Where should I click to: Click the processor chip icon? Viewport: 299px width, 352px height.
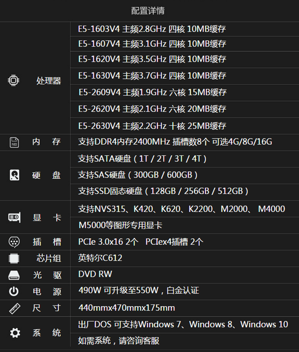pos(13,81)
